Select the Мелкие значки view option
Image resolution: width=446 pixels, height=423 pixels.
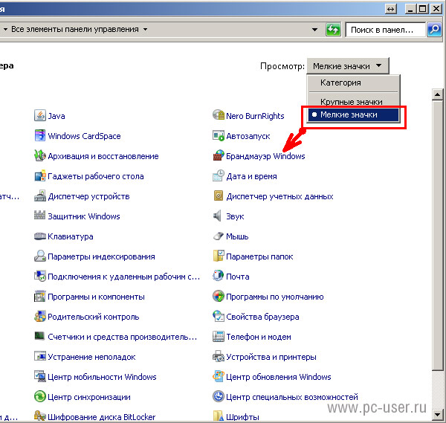tap(354, 115)
